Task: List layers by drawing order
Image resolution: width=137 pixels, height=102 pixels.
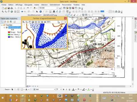Action: (x=2, y=22)
